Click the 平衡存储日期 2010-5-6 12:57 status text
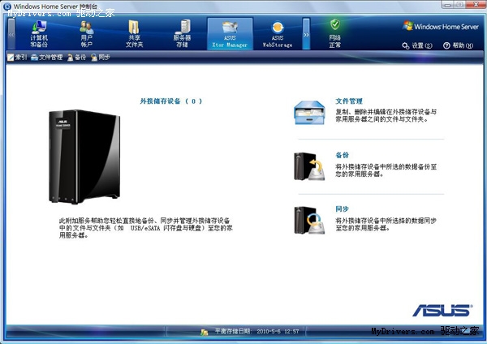 [x=256, y=332]
